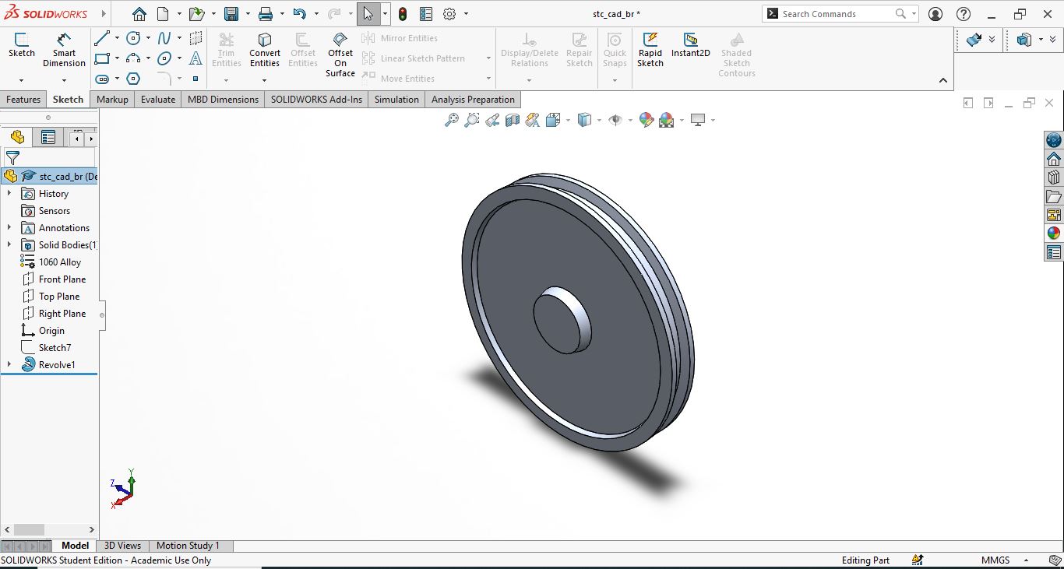Click the Convert Entities tool
The image size is (1064, 569).
pos(265,51)
